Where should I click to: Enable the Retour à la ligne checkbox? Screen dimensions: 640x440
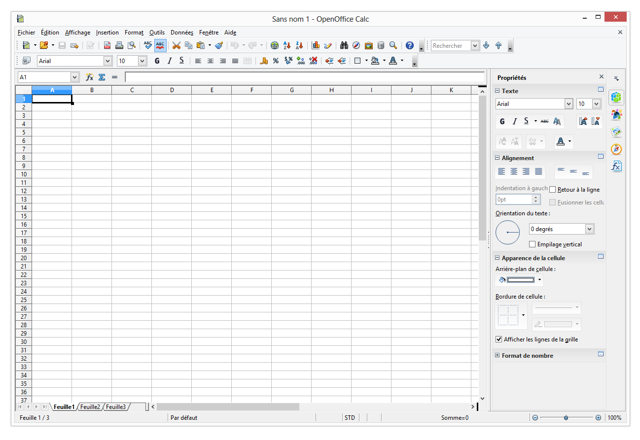click(x=552, y=189)
